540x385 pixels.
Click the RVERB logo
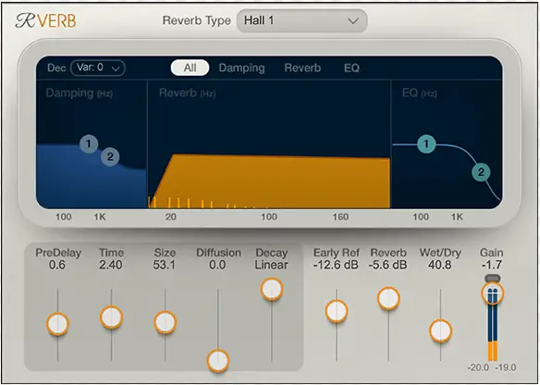[x=46, y=20]
